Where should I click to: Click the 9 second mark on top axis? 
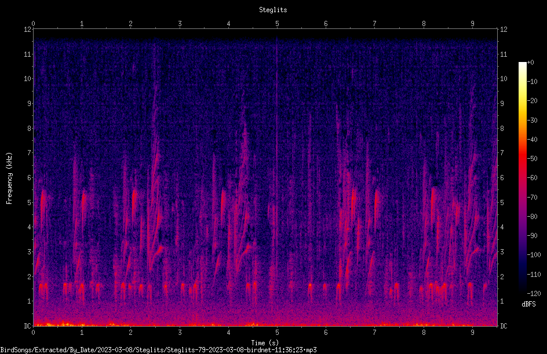tap(472, 24)
